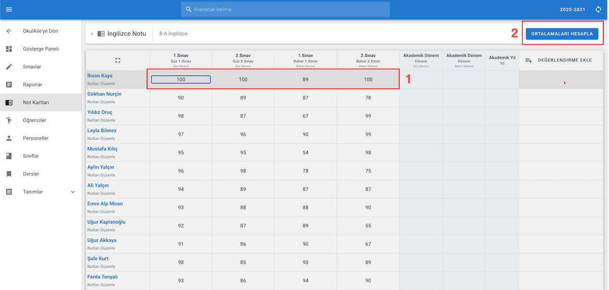Open Ferda Tonyalı student link
609x290 pixels.
(x=103, y=277)
